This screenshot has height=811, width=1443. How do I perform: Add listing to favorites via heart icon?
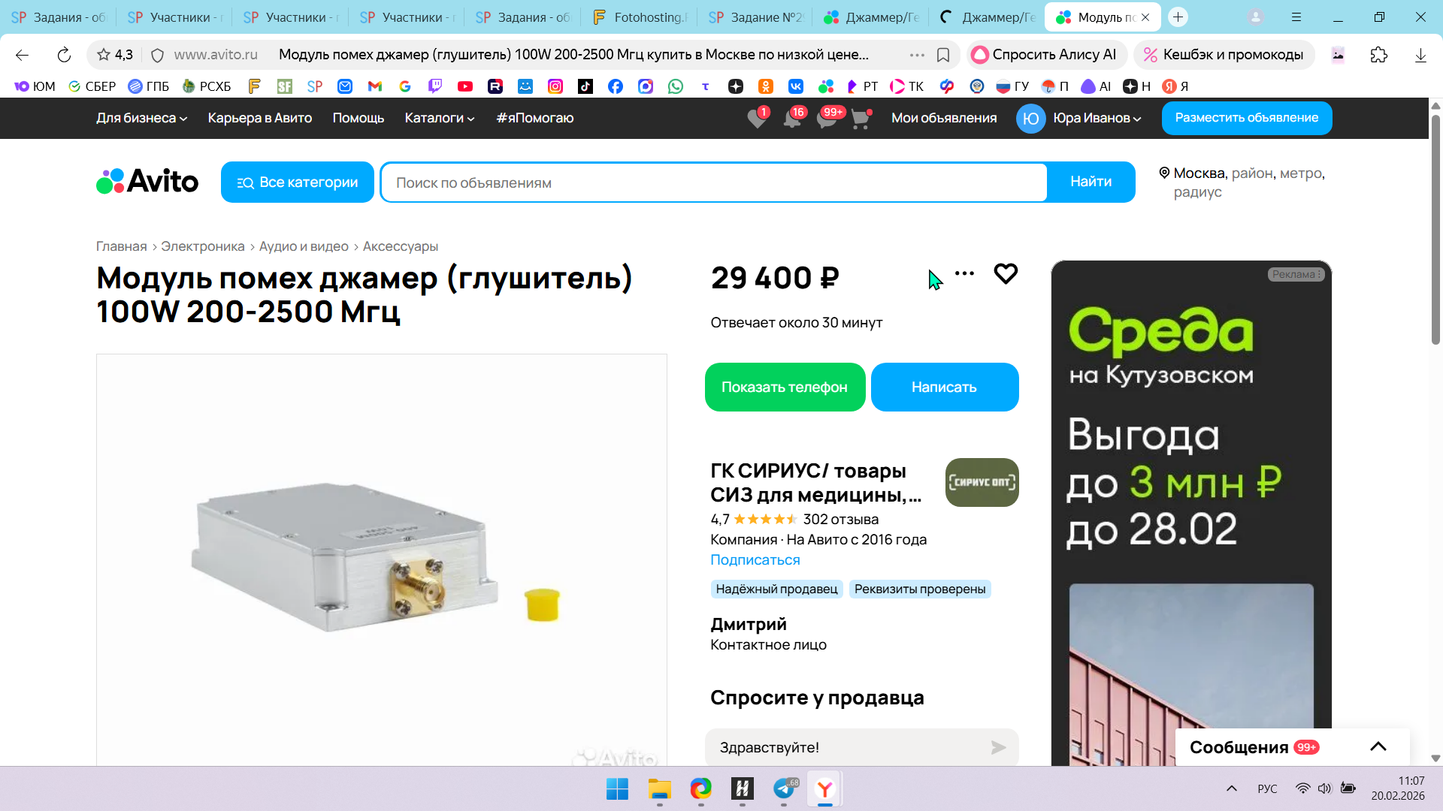[1005, 274]
